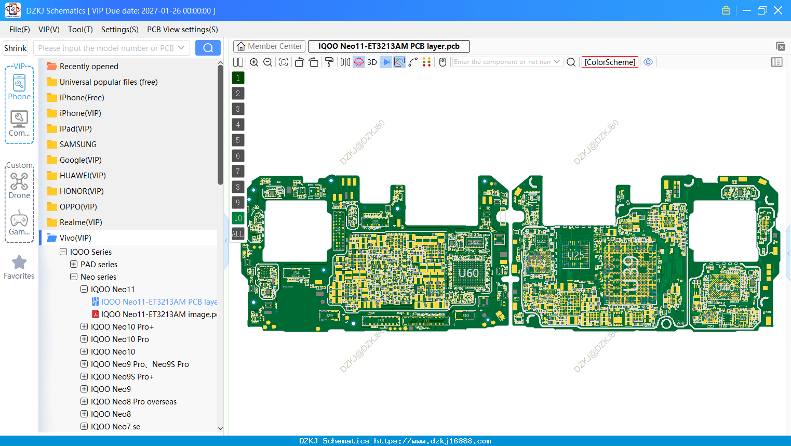This screenshot has height=446, width=791.
Task: Rotate board clockwise icon
Action: pos(314,62)
